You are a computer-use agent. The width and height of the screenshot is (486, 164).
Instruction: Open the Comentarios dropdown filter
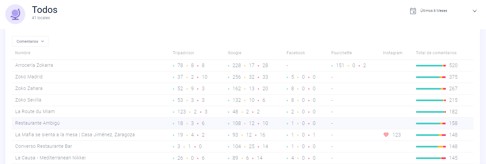pyautogui.click(x=30, y=41)
